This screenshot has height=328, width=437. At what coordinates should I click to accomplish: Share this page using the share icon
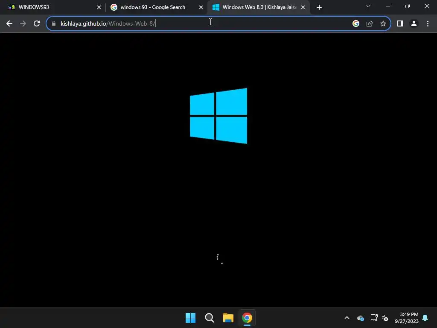pyautogui.click(x=370, y=23)
